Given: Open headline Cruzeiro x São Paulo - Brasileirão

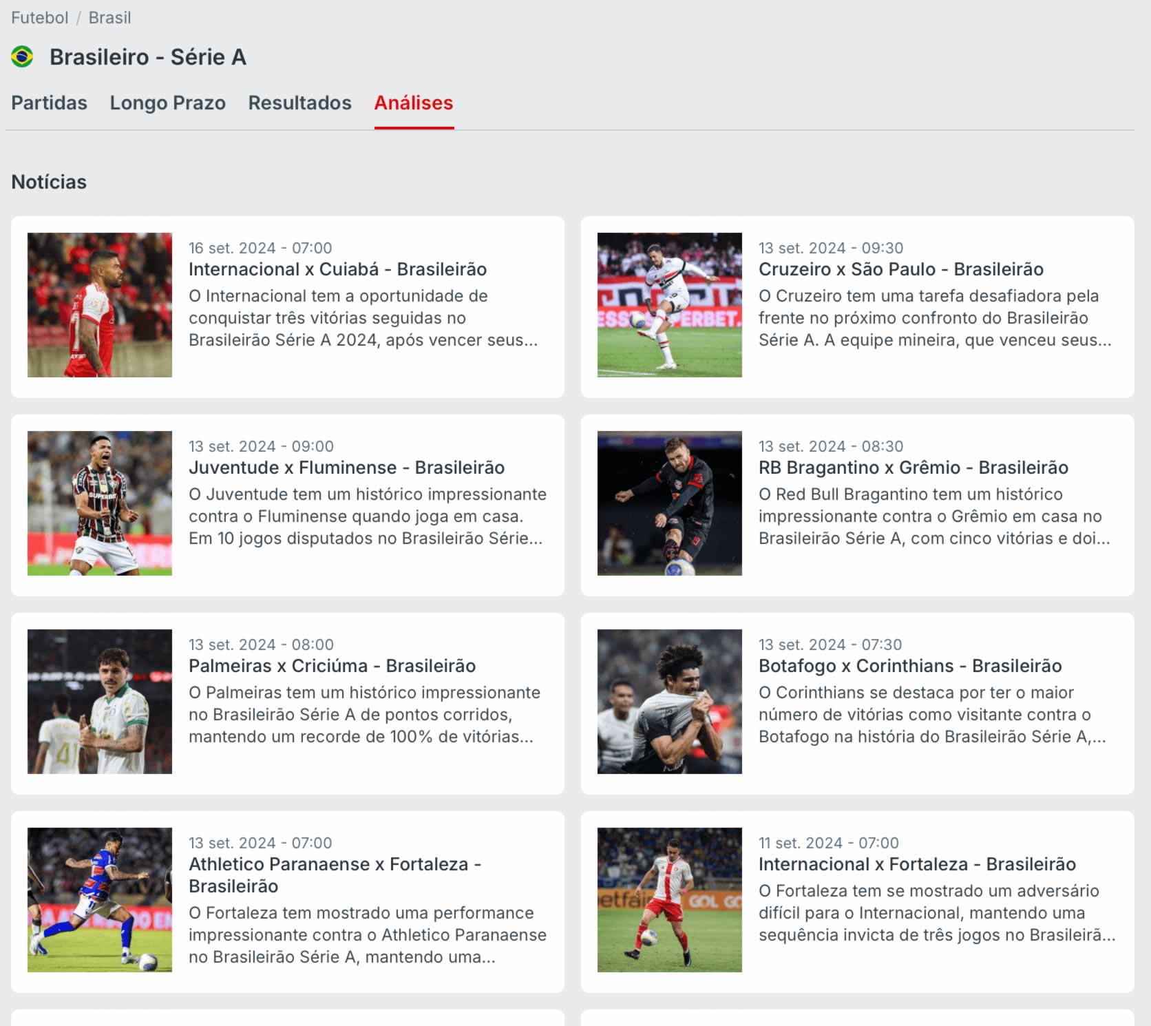Looking at the screenshot, I should click(900, 269).
